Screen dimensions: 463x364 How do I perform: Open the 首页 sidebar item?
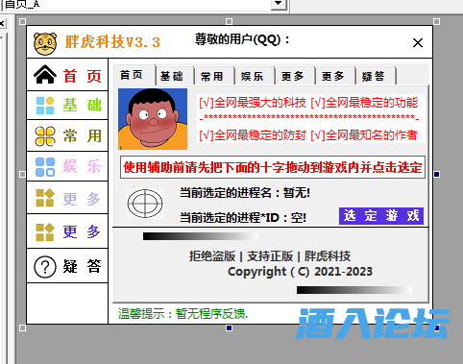click(67, 74)
